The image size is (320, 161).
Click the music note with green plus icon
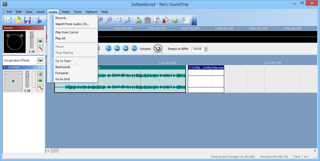coord(139,20)
